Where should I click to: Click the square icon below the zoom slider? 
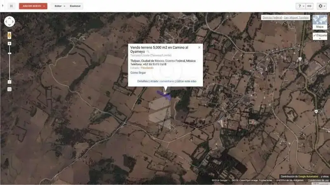click(9, 89)
